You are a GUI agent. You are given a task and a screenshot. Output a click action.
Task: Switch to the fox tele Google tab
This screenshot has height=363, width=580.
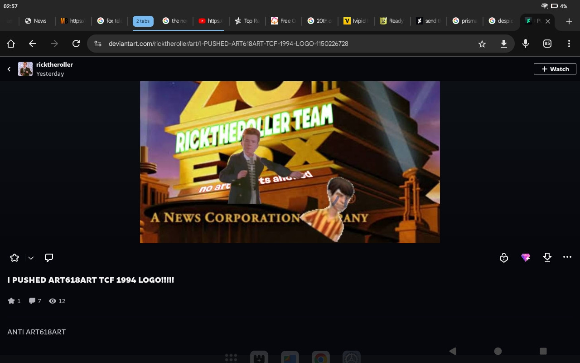click(110, 21)
